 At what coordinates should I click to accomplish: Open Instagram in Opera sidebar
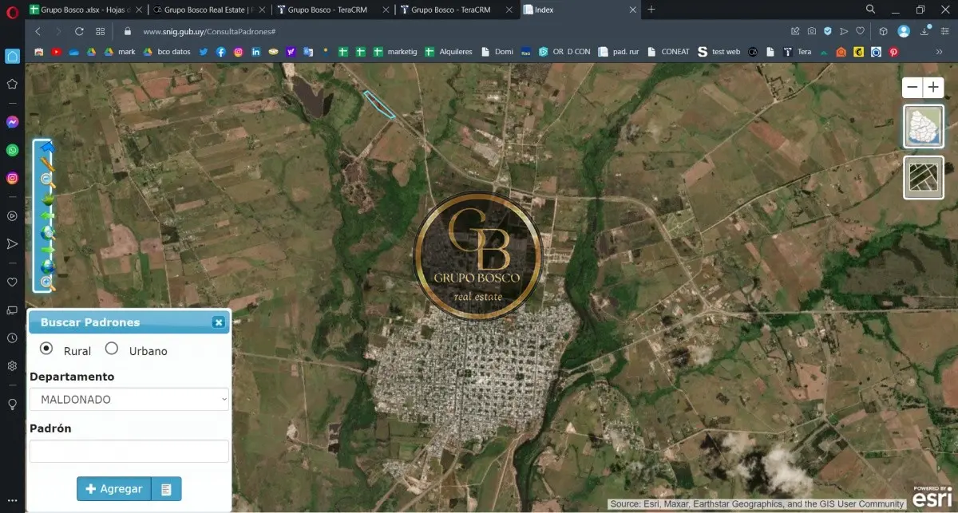(12, 178)
